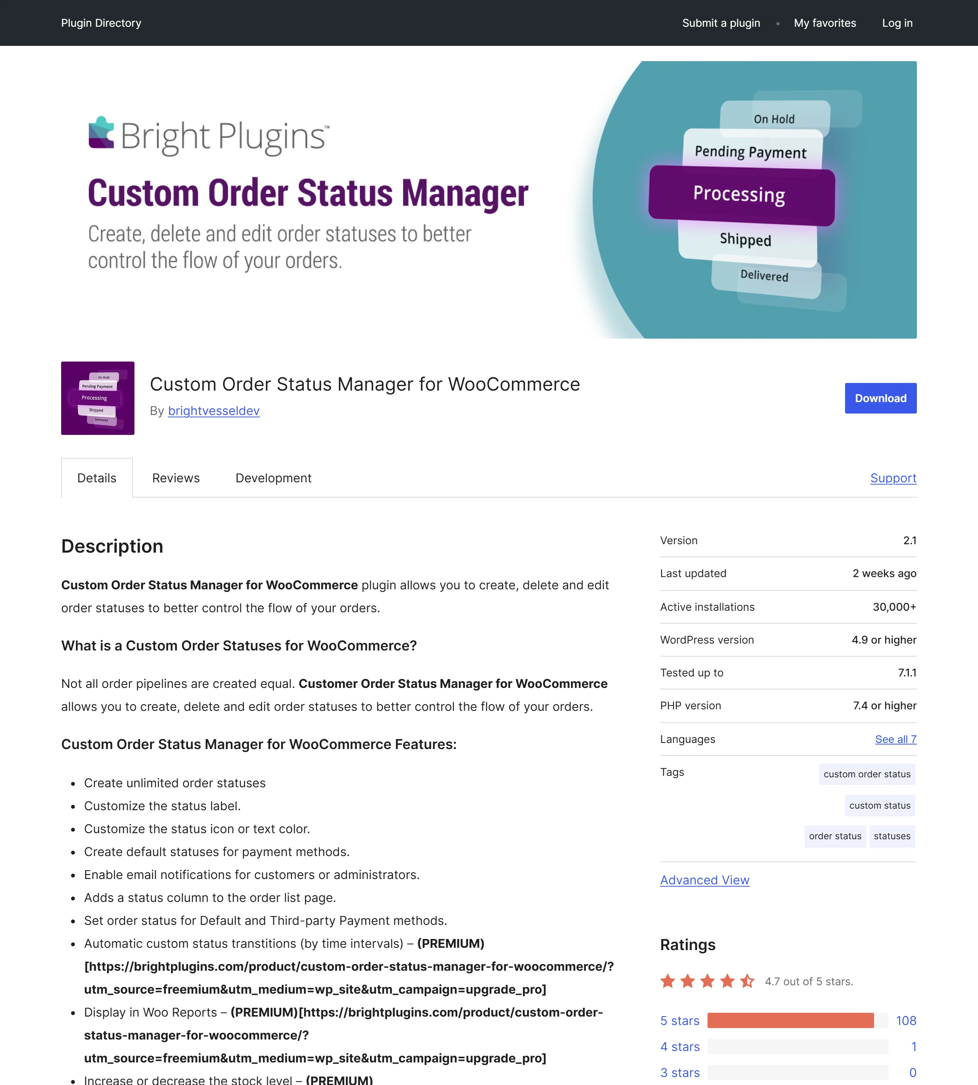Click the Bright Plugins logo in banner

coord(209,136)
